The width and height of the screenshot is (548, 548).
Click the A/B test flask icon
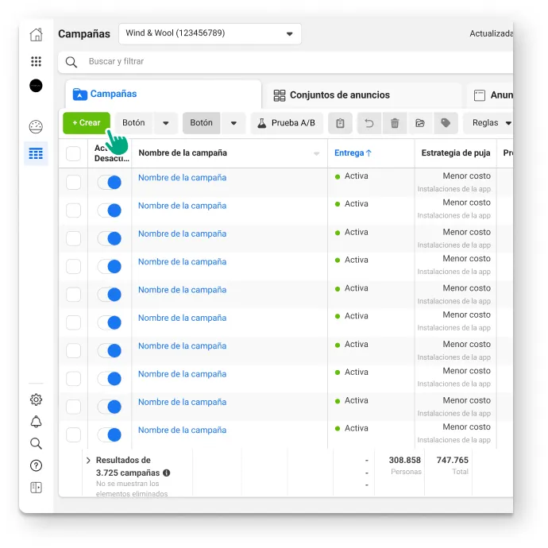pyautogui.click(x=262, y=123)
